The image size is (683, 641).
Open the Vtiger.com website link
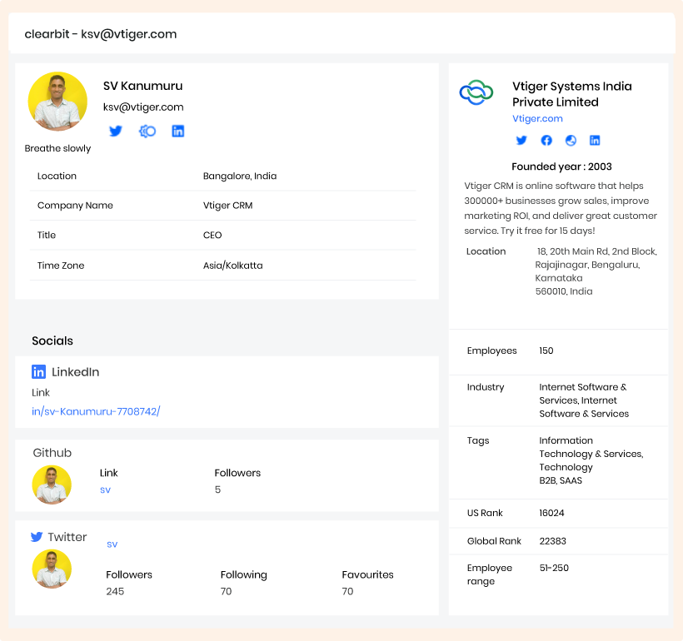point(537,119)
